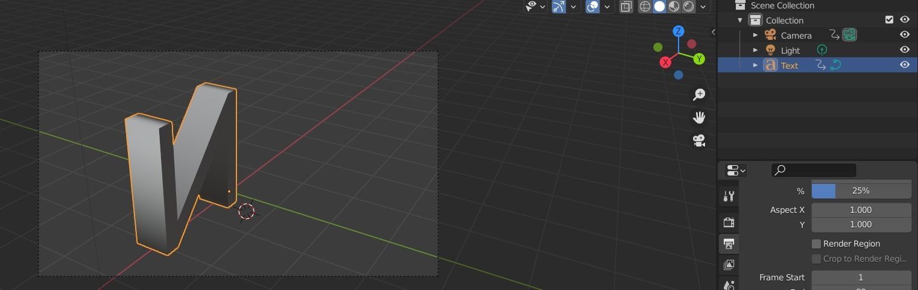918x290 pixels.
Task: Select Scene Collection in the outliner
Action: point(782,5)
